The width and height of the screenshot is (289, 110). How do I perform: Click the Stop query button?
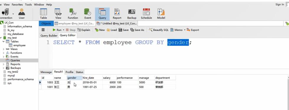pos(71,30)
